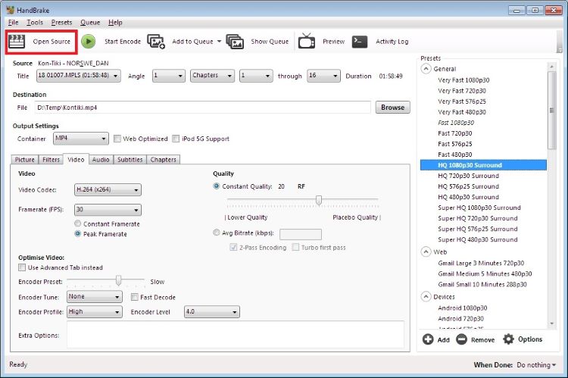Tick the Fast Decode checkbox
The height and width of the screenshot is (378, 568).
click(135, 297)
